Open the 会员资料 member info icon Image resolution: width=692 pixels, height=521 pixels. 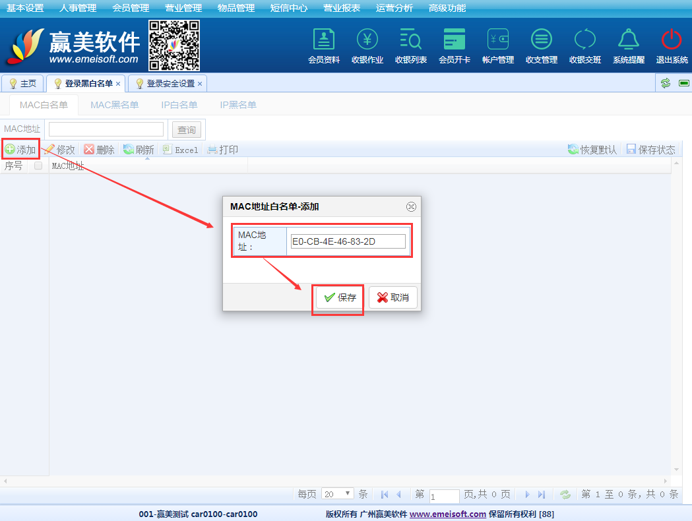324,41
